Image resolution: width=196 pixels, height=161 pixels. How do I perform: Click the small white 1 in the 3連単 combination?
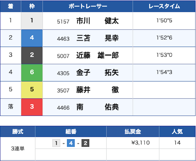(x=56, y=143)
